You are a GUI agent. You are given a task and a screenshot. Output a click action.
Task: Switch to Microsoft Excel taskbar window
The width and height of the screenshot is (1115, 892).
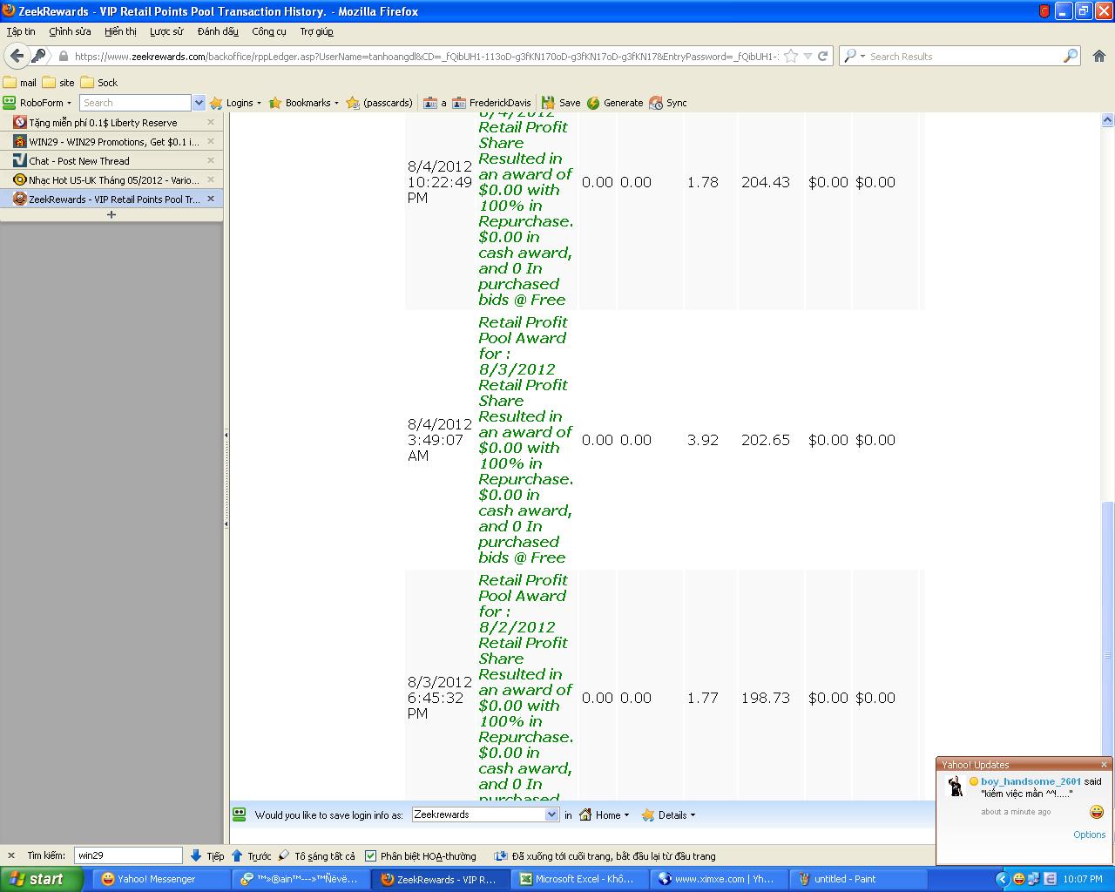coord(578,879)
